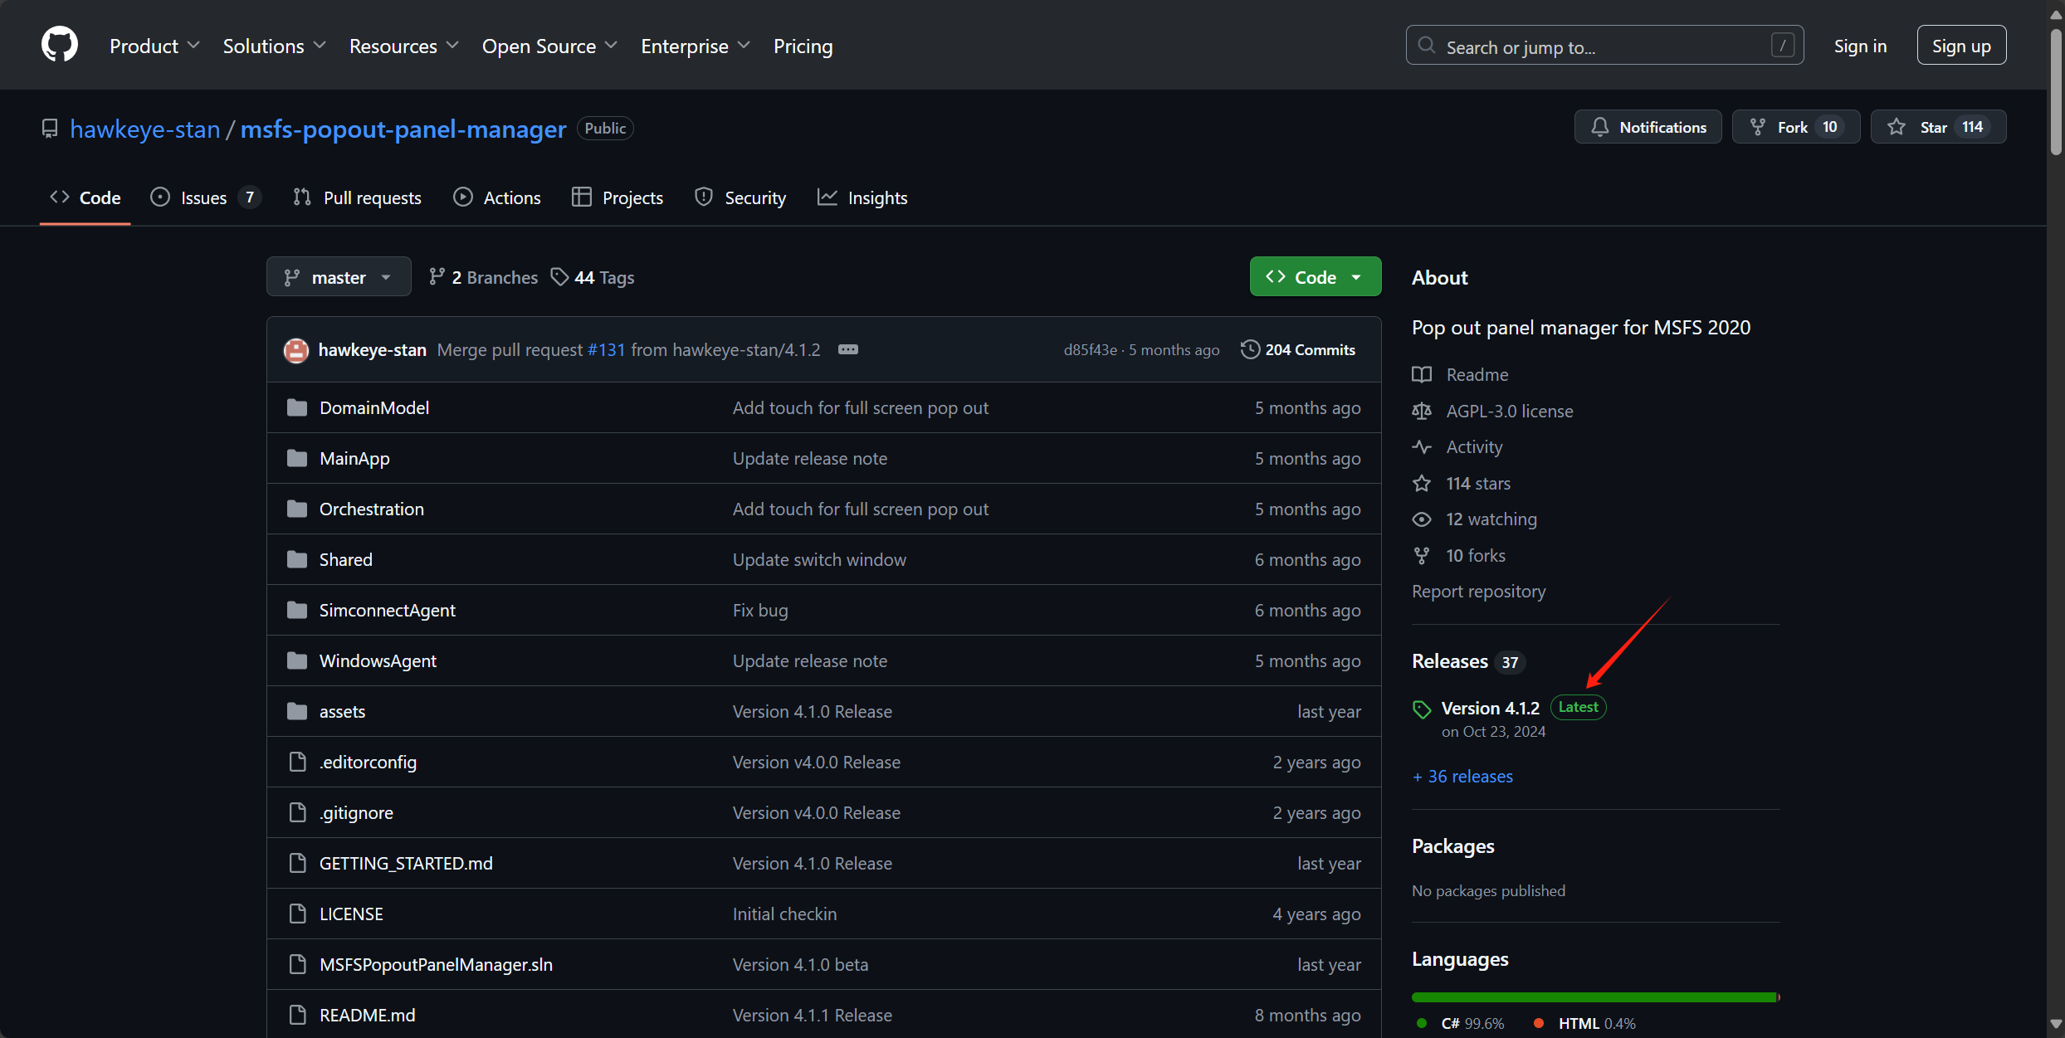Click the Sign up button

click(1961, 45)
